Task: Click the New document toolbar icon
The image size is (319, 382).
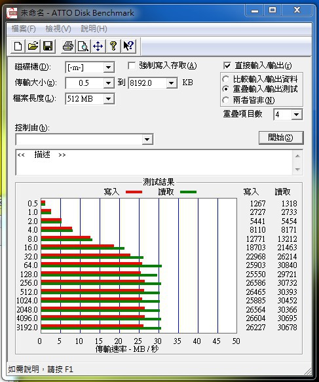Action: (18, 46)
